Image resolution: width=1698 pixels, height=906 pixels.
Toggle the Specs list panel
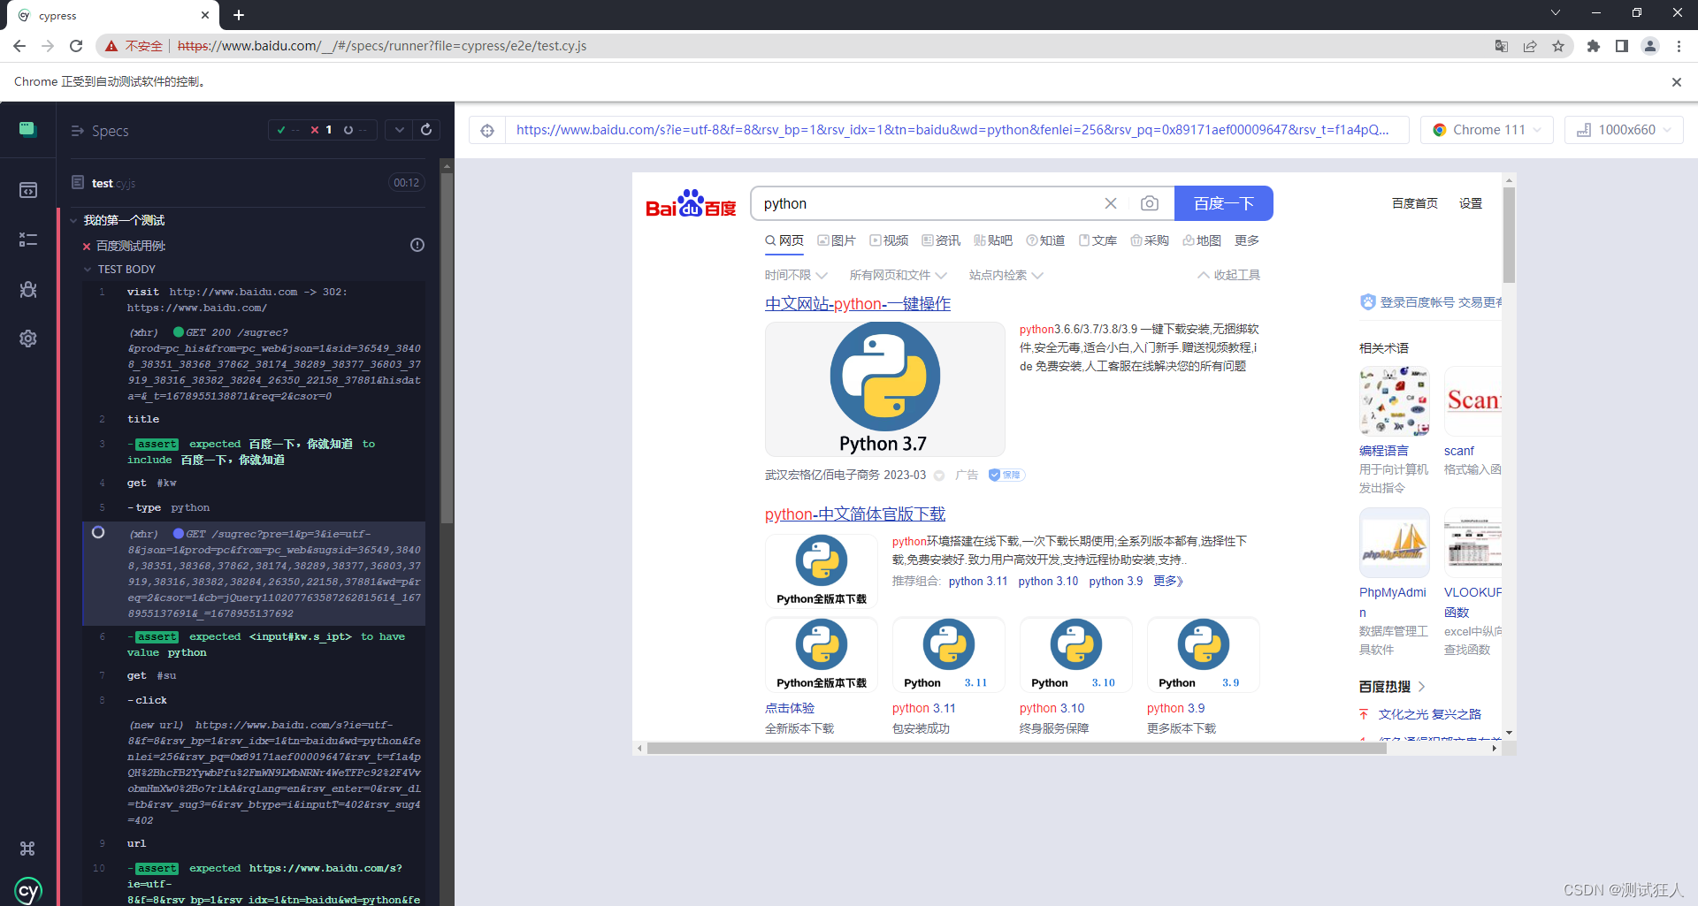100,131
